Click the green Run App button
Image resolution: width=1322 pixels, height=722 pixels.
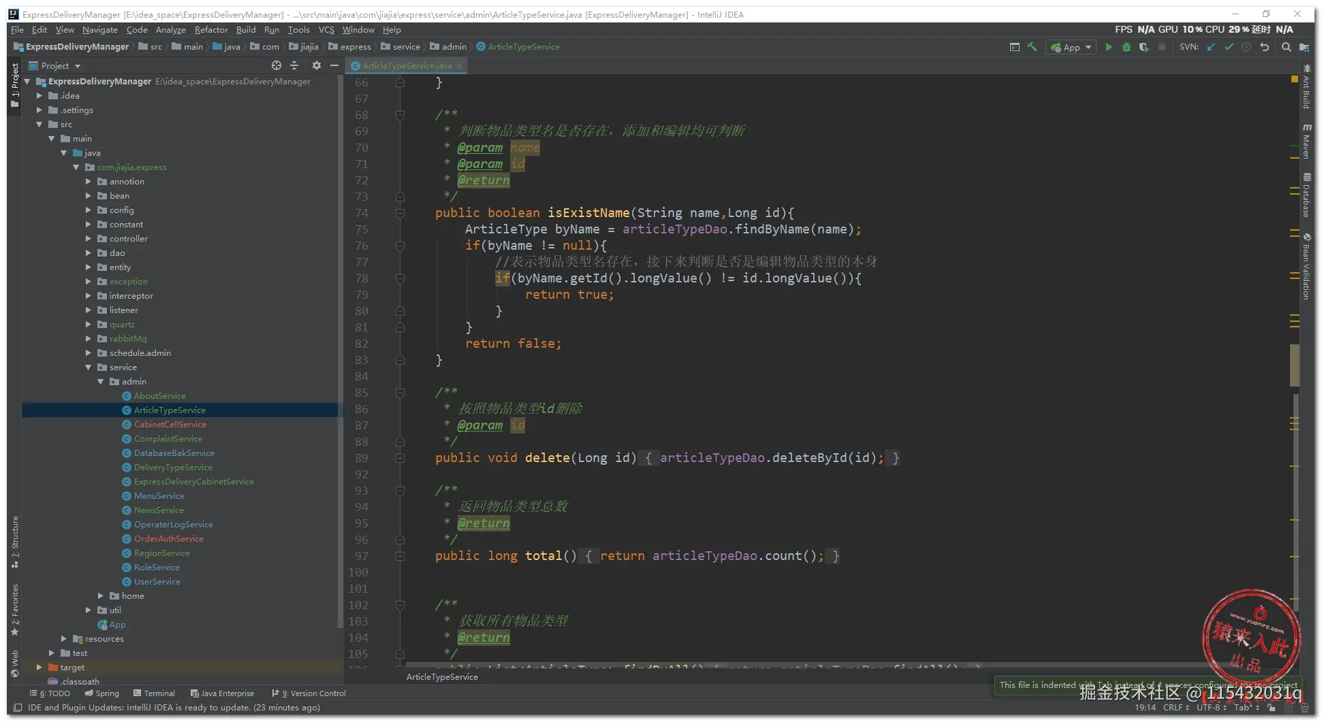tap(1109, 47)
